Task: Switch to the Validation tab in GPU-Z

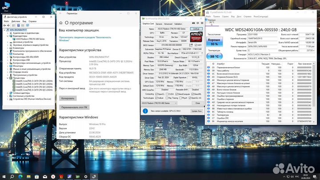Action: pyautogui.click(x=178, y=24)
